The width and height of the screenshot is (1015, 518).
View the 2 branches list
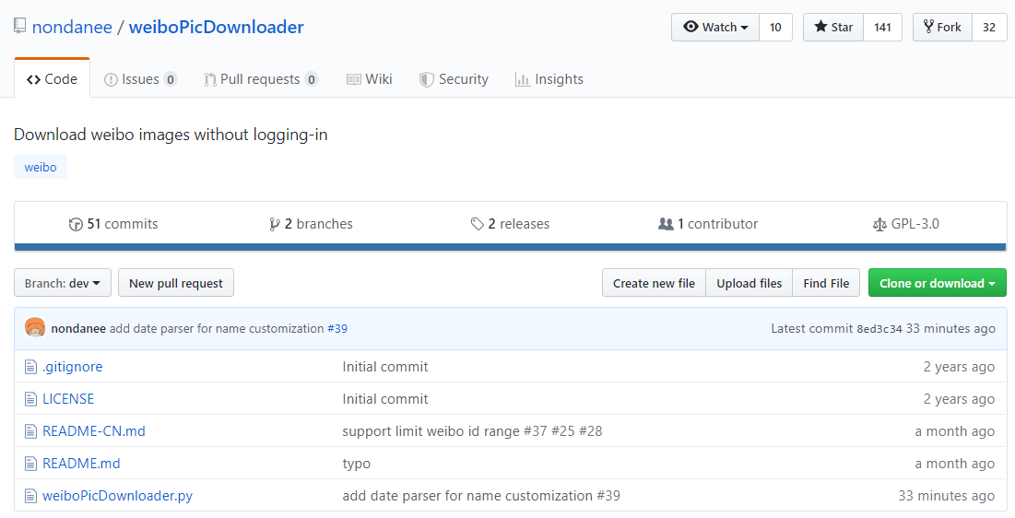click(x=311, y=224)
